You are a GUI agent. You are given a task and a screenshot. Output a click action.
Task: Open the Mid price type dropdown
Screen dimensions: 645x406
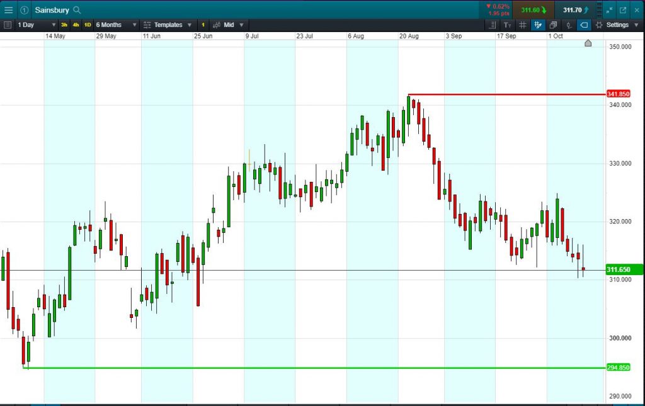[228, 25]
